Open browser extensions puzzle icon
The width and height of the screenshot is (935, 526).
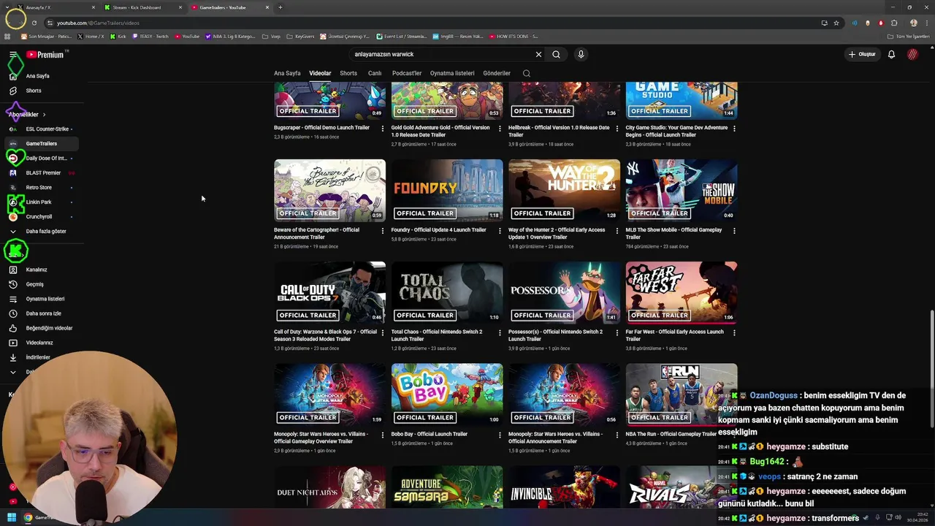[x=894, y=23]
